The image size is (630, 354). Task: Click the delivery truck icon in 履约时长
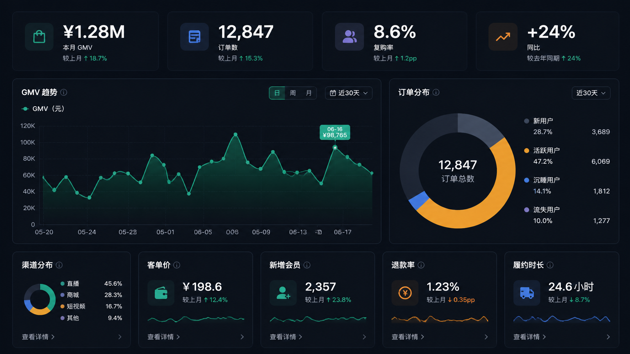[527, 293]
